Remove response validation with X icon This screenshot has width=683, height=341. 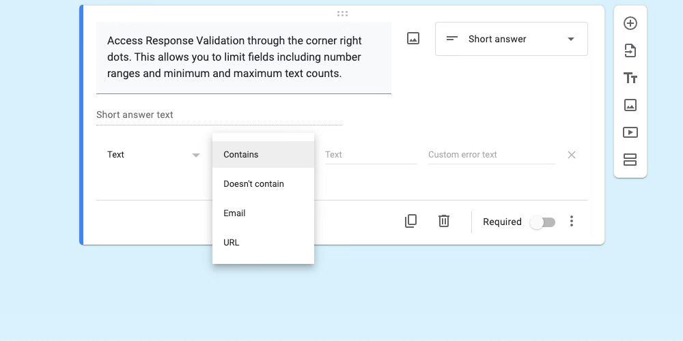[x=572, y=155]
